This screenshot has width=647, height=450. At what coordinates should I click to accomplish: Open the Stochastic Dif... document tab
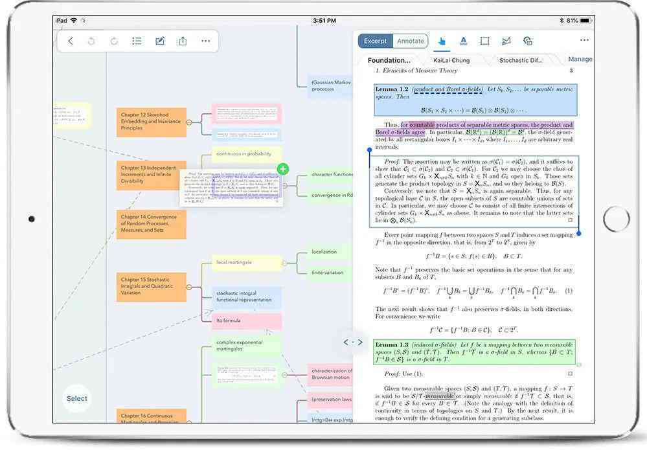pos(521,60)
